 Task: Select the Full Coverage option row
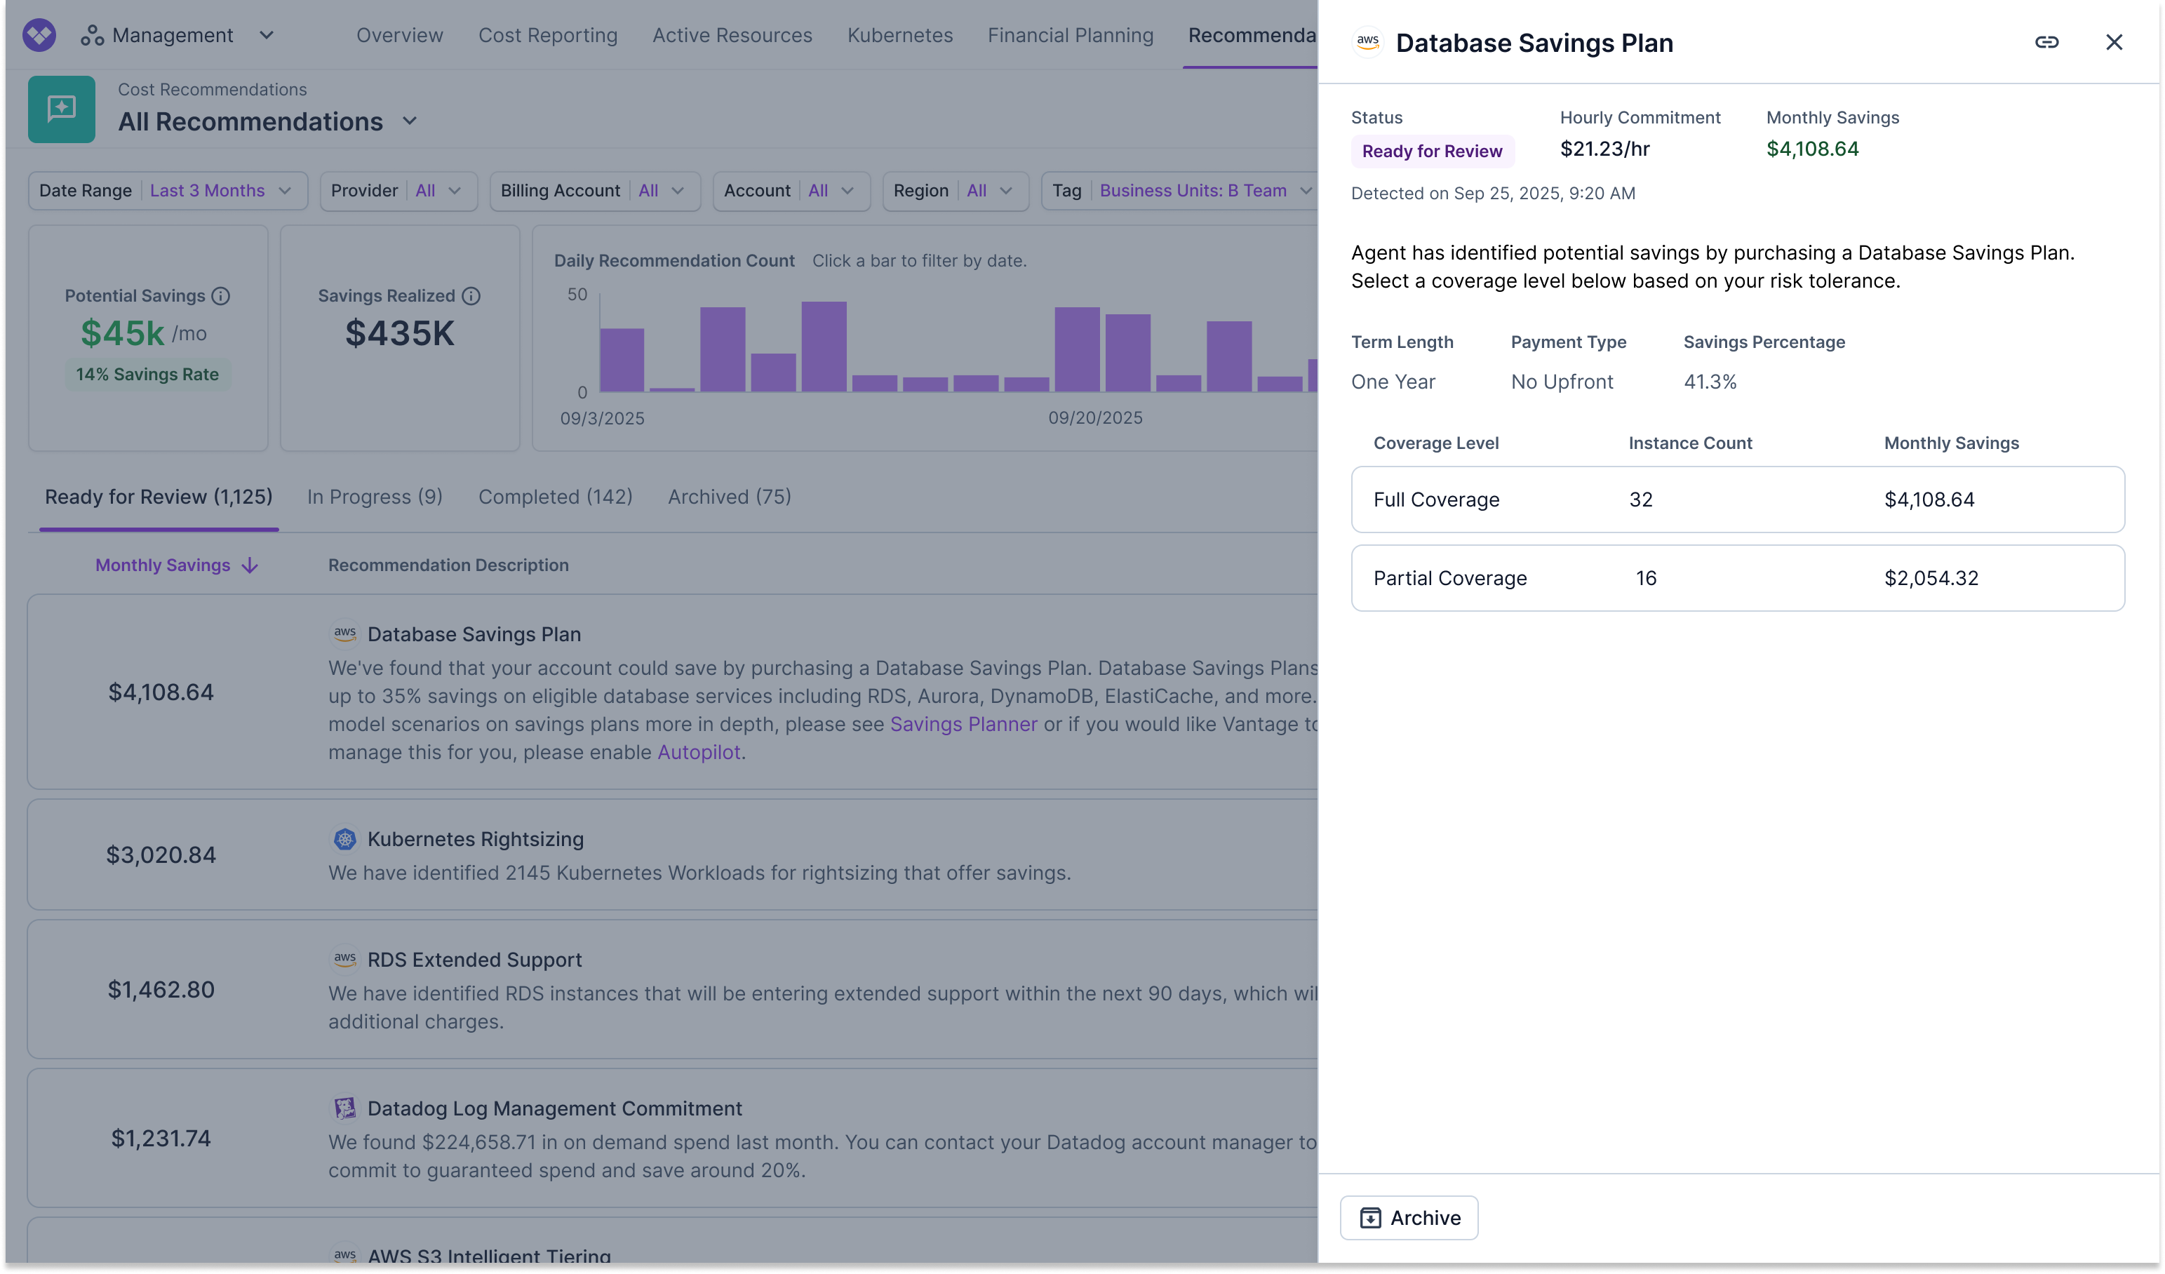(x=1737, y=500)
